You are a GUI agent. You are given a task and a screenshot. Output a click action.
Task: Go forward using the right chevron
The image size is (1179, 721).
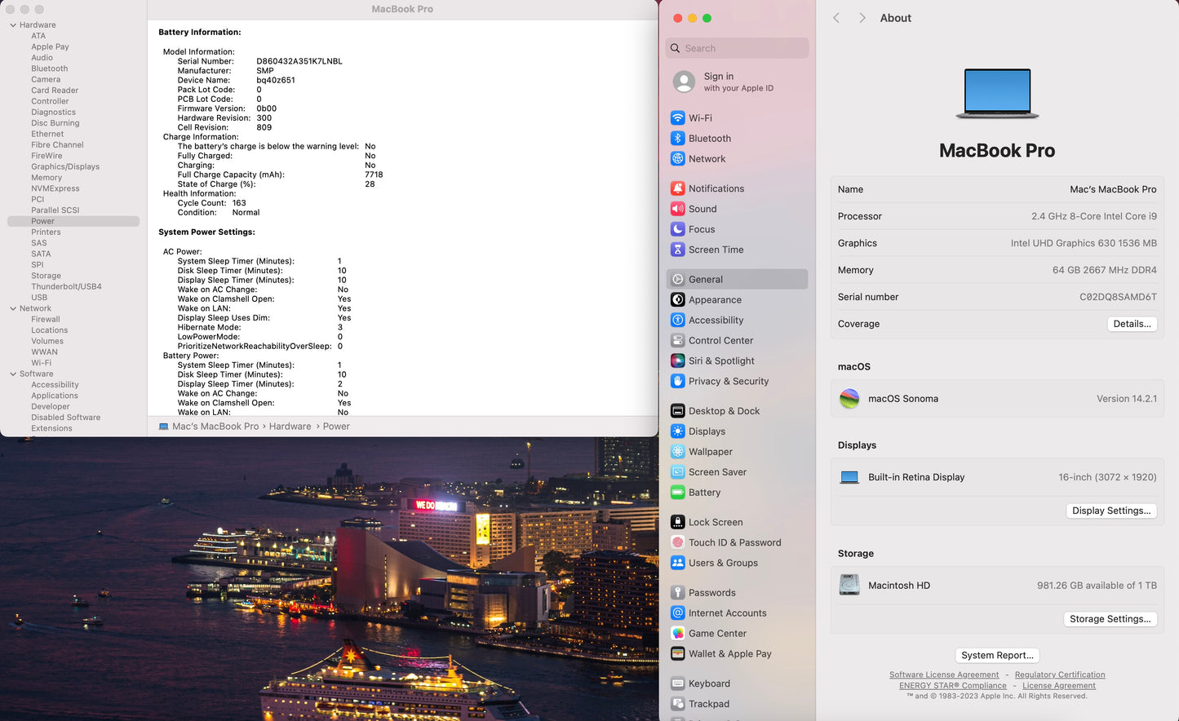[862, 18]
